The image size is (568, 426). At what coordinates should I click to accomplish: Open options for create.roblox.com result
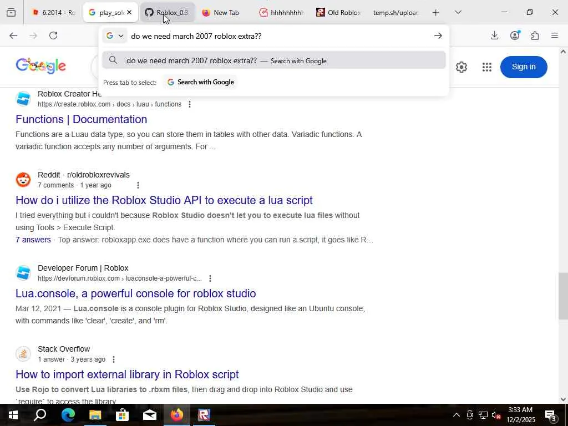[x=190, y=104]
